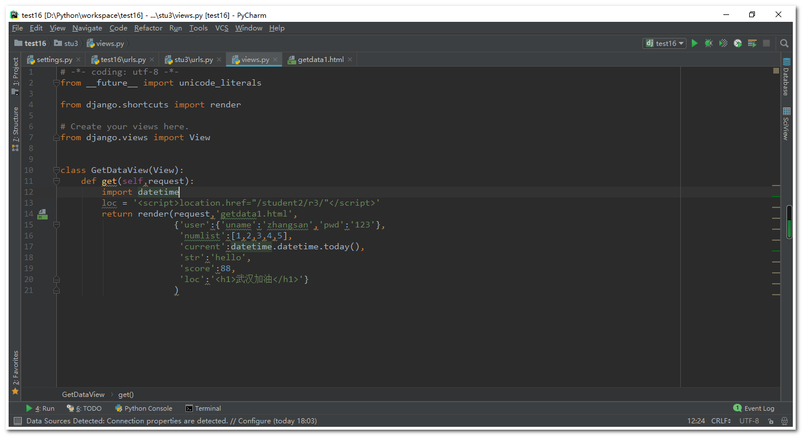Toggle tool window bars square icon

tap(17, 421)
